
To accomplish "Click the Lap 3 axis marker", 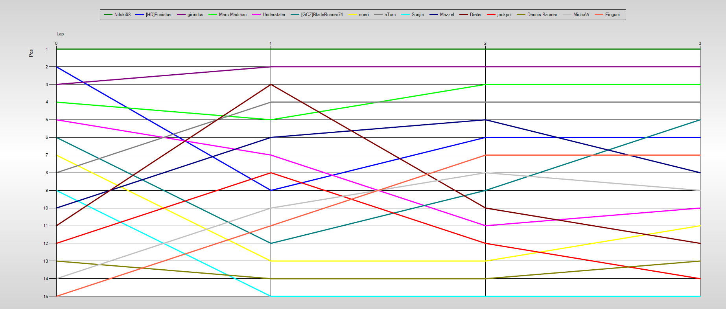I will pos(700,43).
